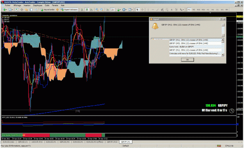Switch to W1 timeframe
Image resolution: width=244 pixels, height=148 pixels.
click(x=222, y=10)
